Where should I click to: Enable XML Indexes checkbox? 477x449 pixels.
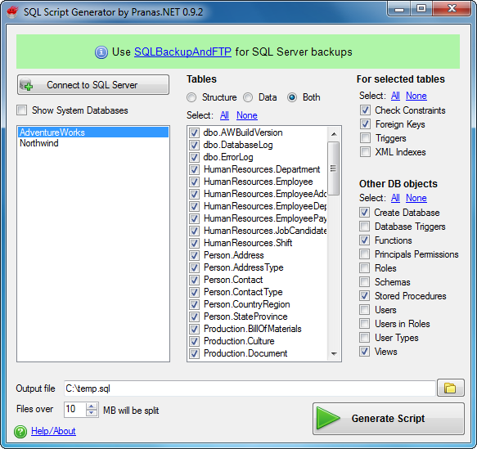(365, 151)
